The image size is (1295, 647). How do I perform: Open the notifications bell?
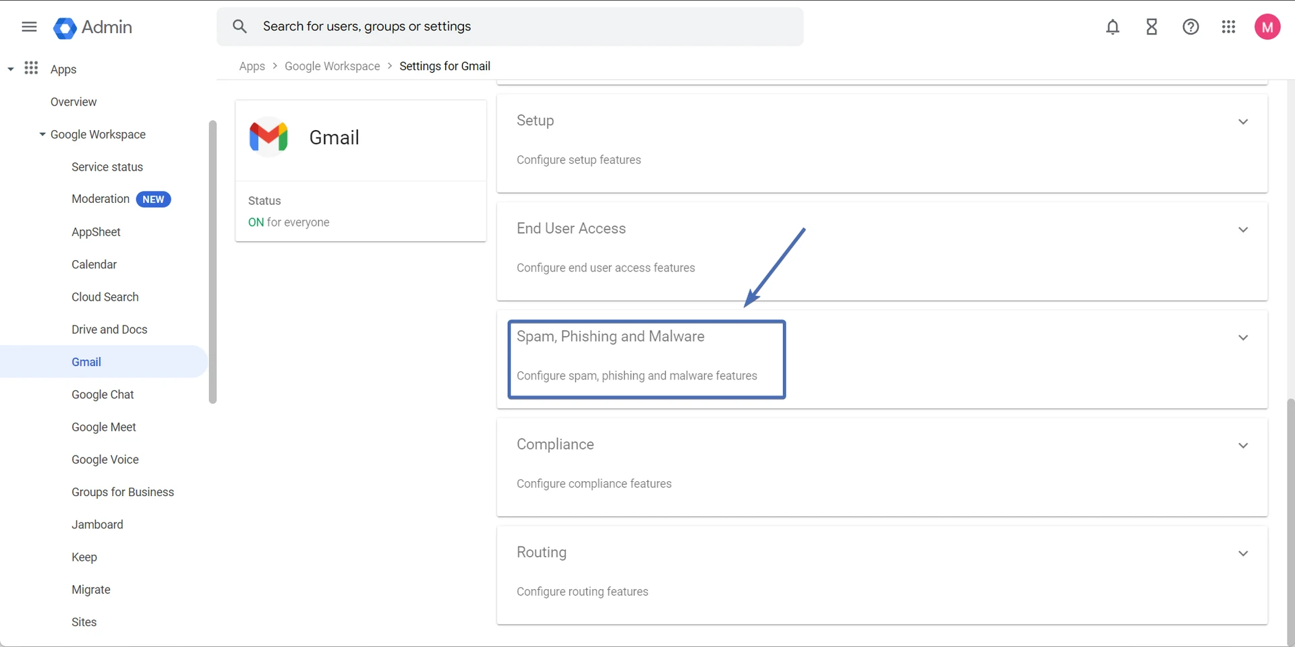coord(1113,27)
